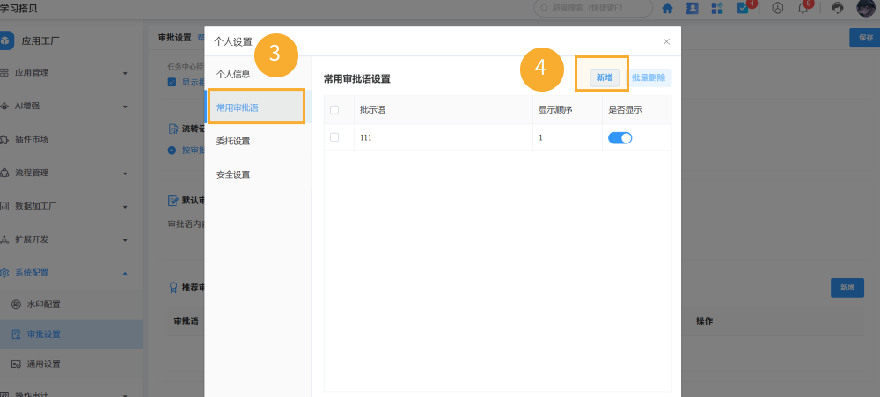The height and width of the screenshot is (397, 880).
Task: Click the 是否显示 column header
Action: pyautogui.click(x=625, y=110)
